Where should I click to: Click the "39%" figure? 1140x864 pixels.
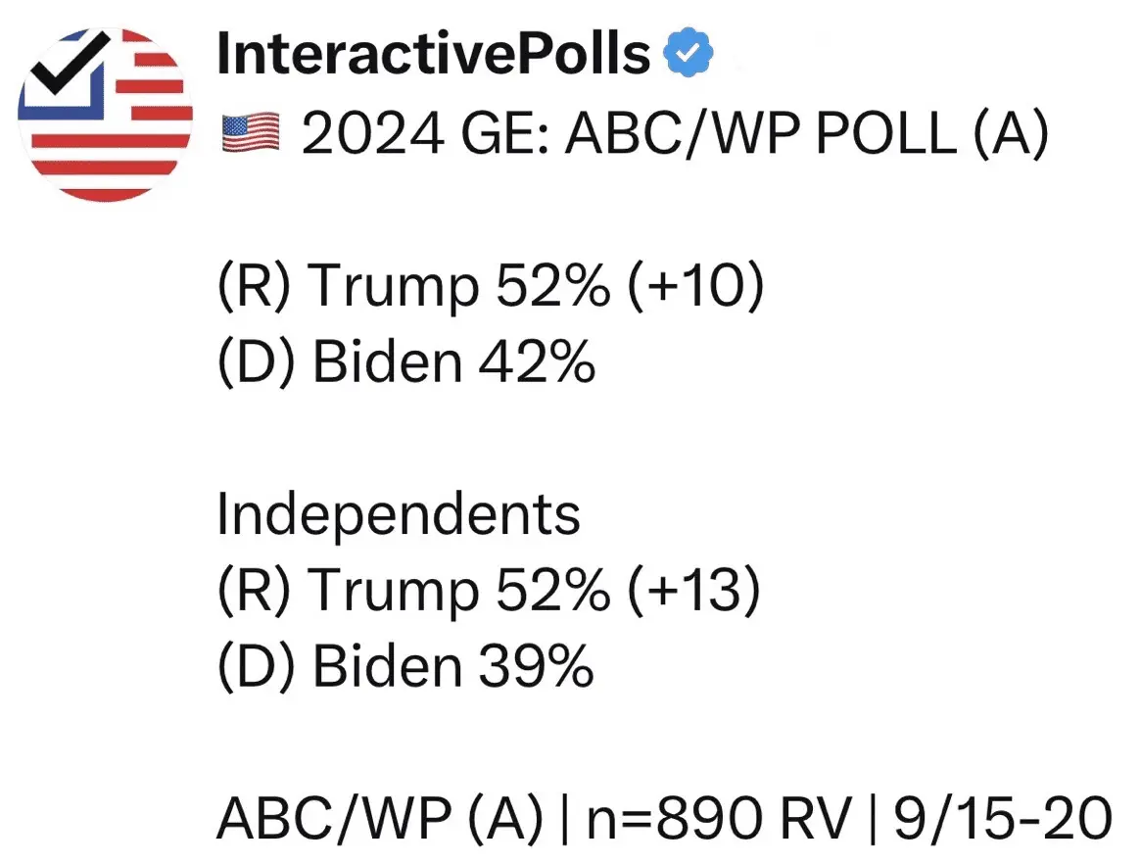(x=535, y=666)
